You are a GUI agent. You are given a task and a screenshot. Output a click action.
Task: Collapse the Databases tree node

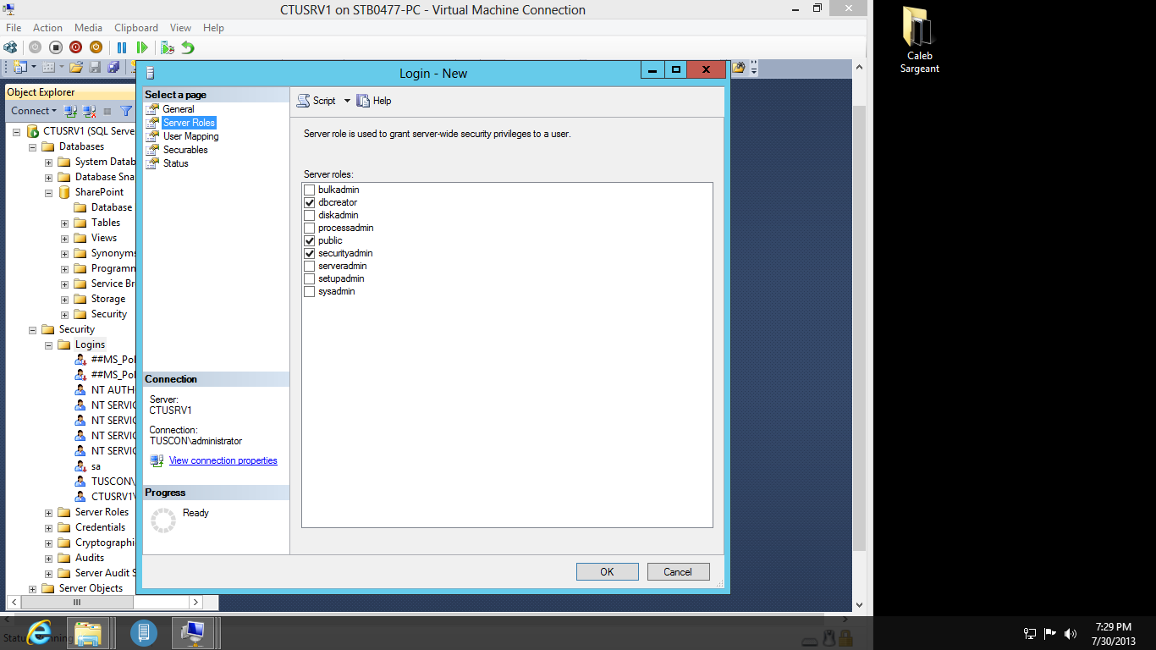click(x=32, y=147)
